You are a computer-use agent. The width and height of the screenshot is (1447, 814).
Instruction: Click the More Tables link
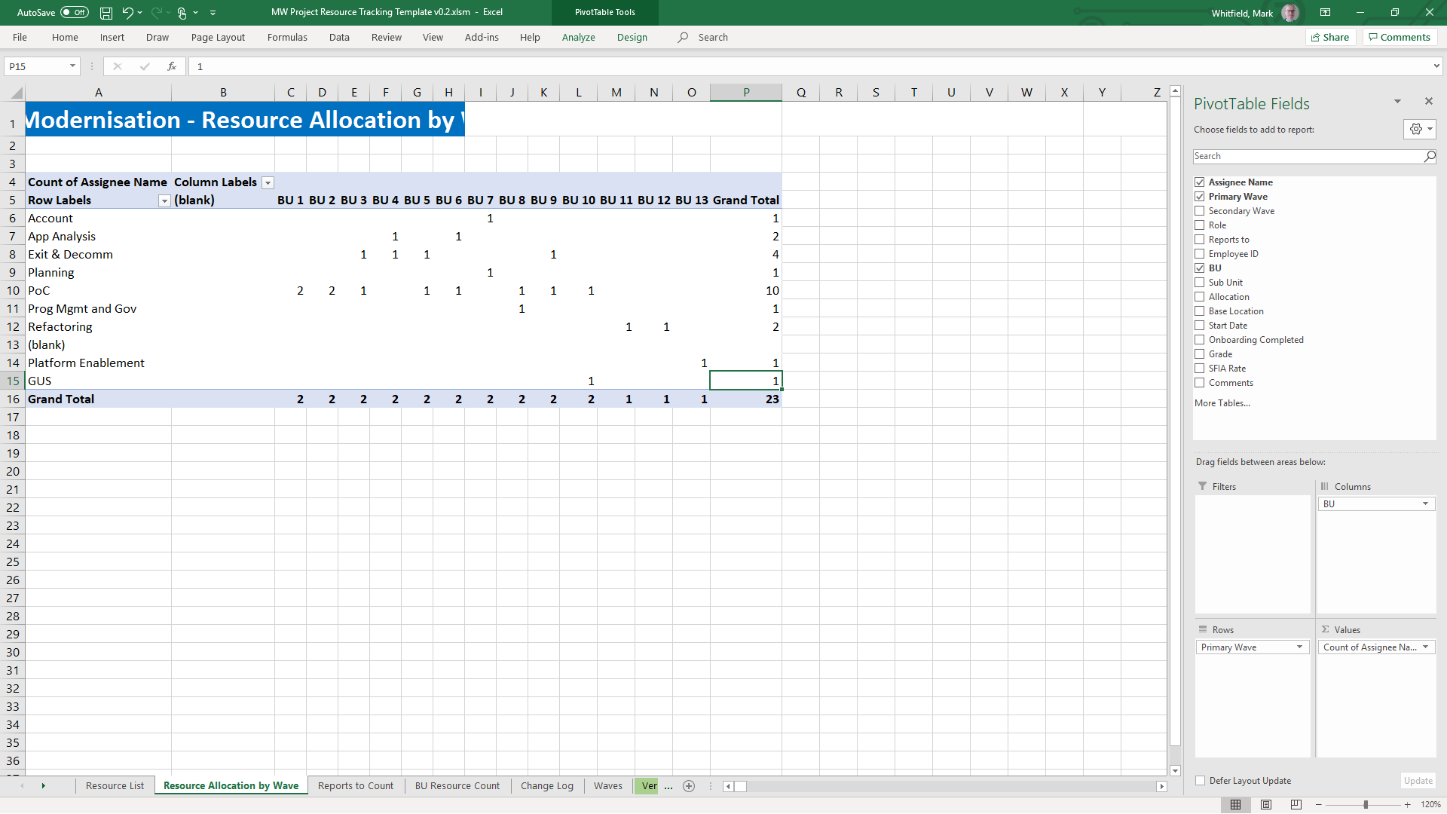point(1222,403)
